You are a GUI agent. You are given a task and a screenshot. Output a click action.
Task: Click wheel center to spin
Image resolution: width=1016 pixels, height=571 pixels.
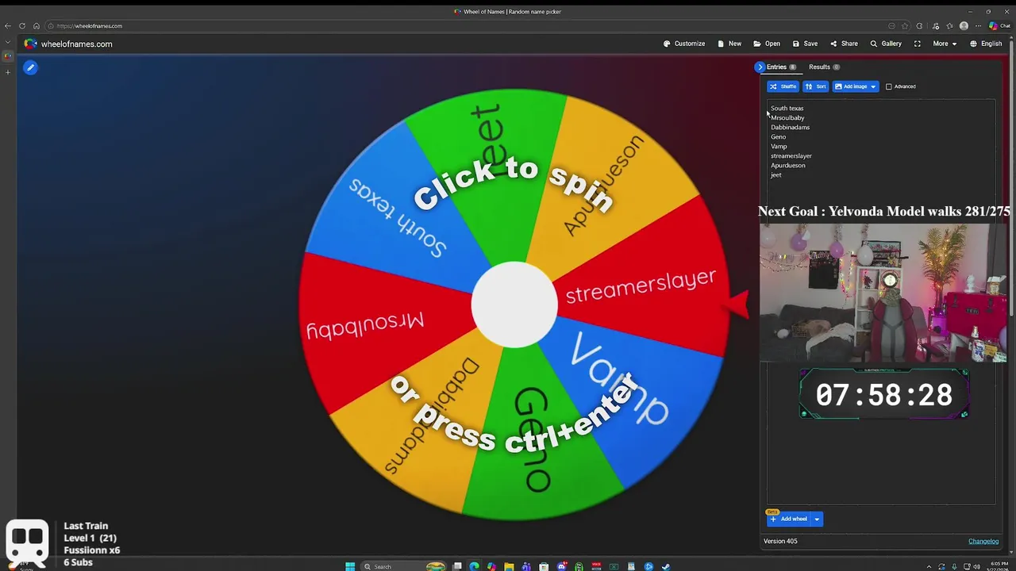point(514,305)
